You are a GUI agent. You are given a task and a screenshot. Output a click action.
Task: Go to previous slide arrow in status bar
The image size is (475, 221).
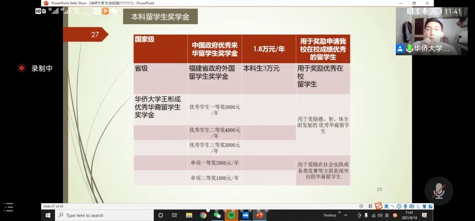362,206
